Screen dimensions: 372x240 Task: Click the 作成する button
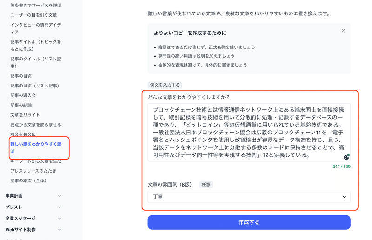(249, 222)
